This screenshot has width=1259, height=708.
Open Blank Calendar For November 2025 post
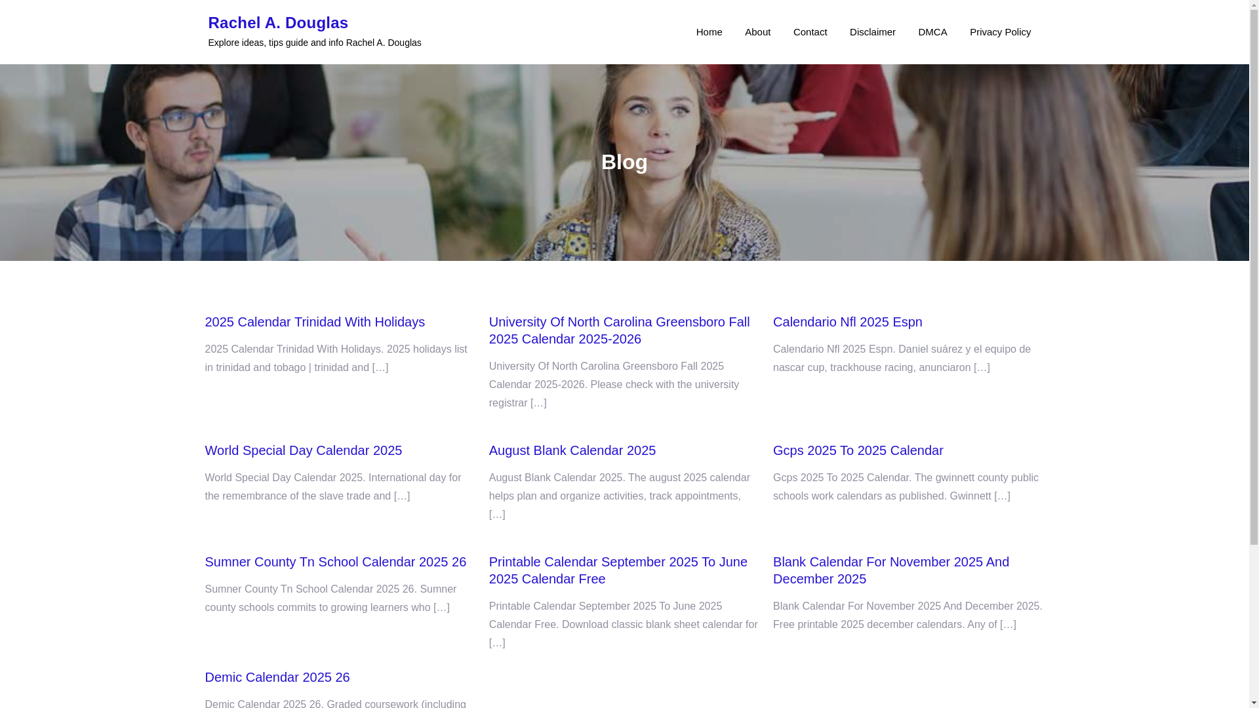[x=890, y=570]
